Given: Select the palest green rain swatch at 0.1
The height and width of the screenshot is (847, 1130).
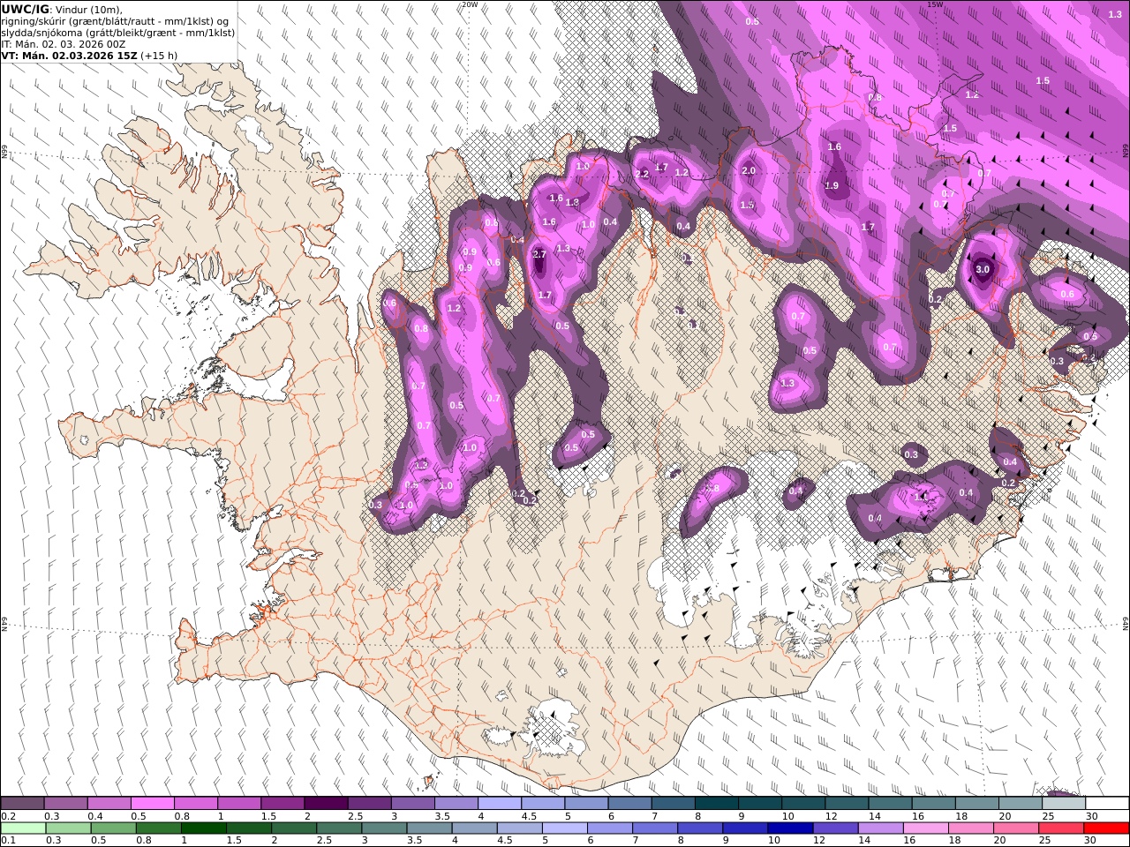Looking at the screenshot, I should tap(24, 828).
